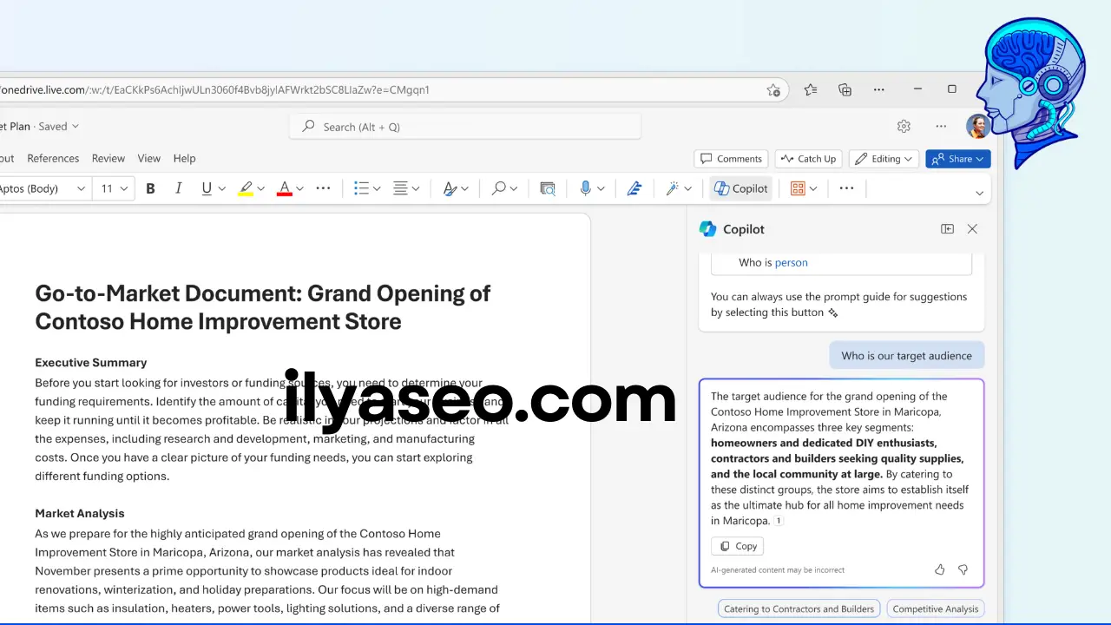Open more font options ellipsis
Screen dimensions: 1111x625
(323, 188)
